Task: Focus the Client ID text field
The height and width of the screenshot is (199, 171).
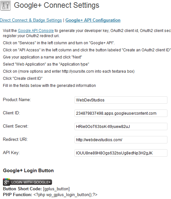Action: click(121, 113)
